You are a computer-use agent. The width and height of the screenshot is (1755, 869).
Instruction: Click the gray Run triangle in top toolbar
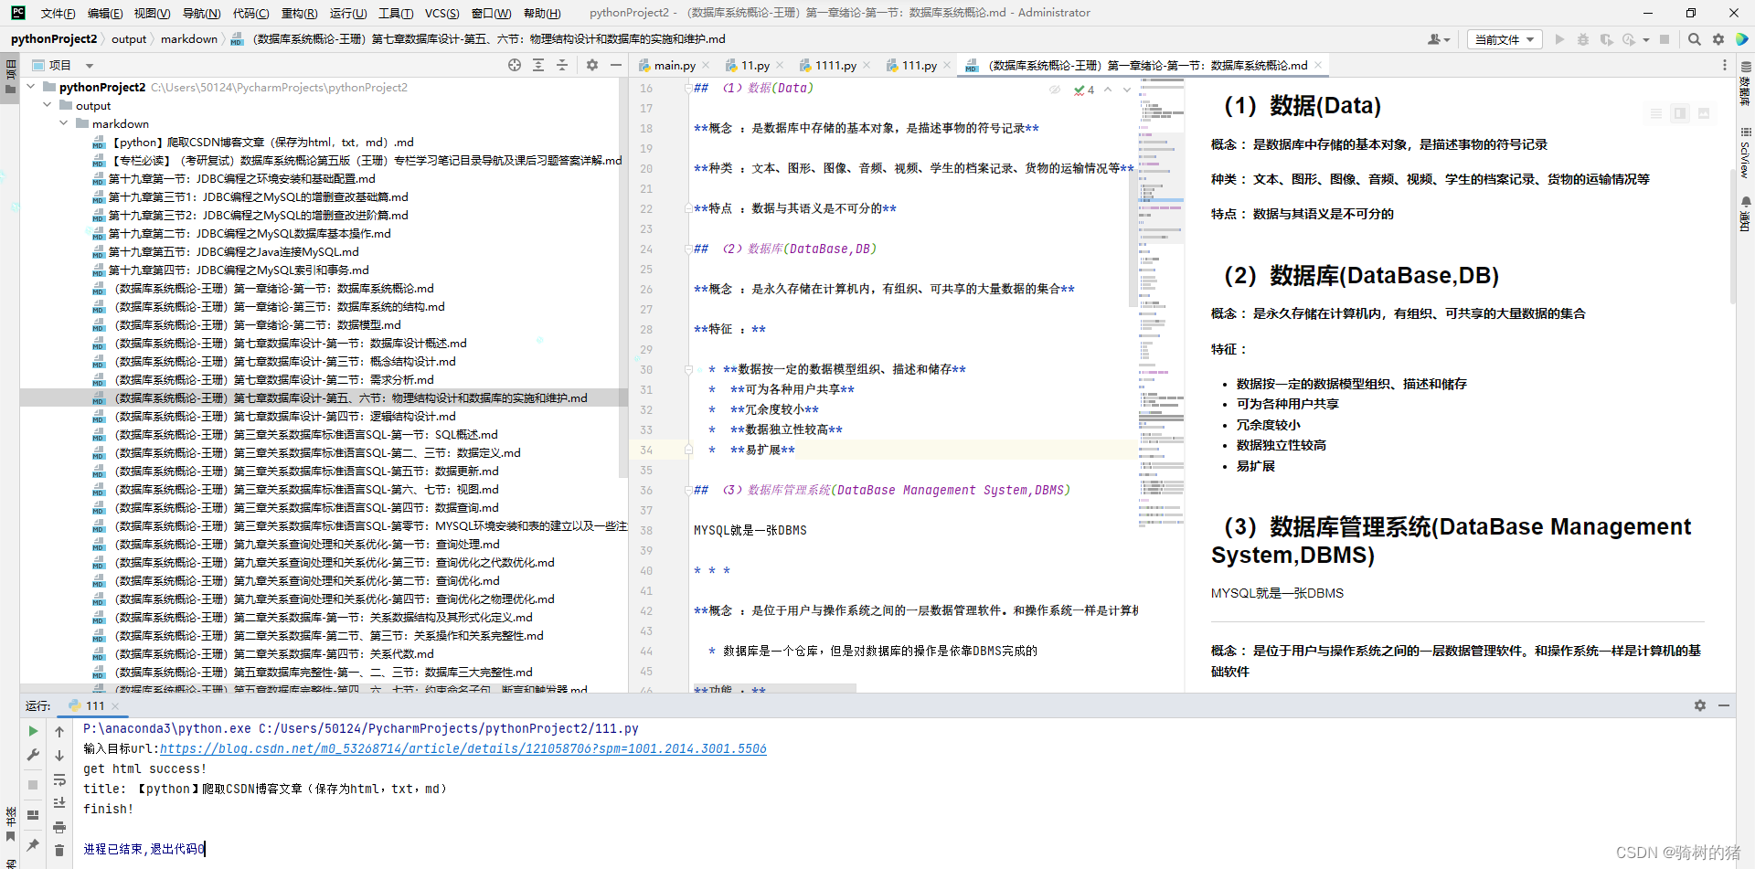[x=1559, y=39]
